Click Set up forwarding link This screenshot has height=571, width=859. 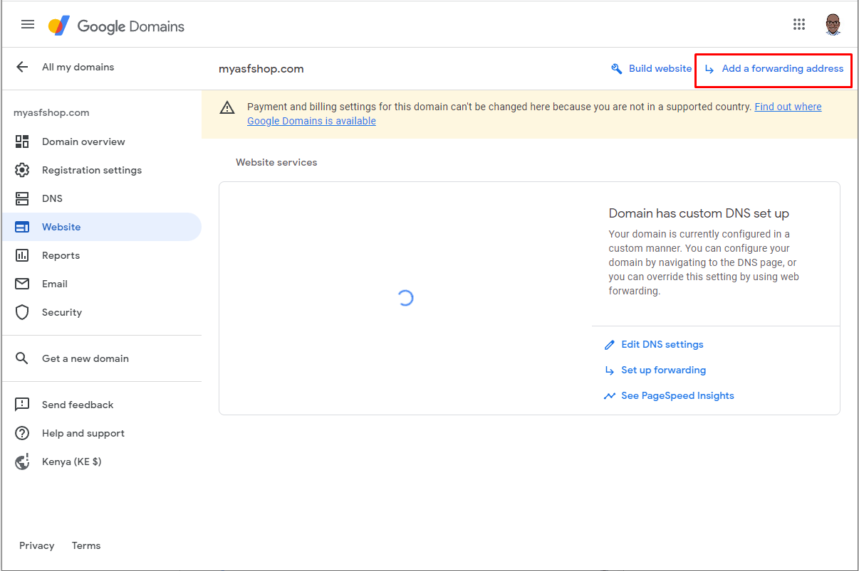tap(664, 370)
